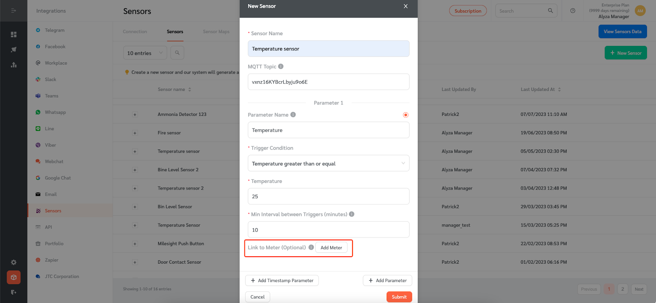Viewport: 656px width, 303px height.
Task: Expand the Bin Level Sensor row
Action: [134, 207]
